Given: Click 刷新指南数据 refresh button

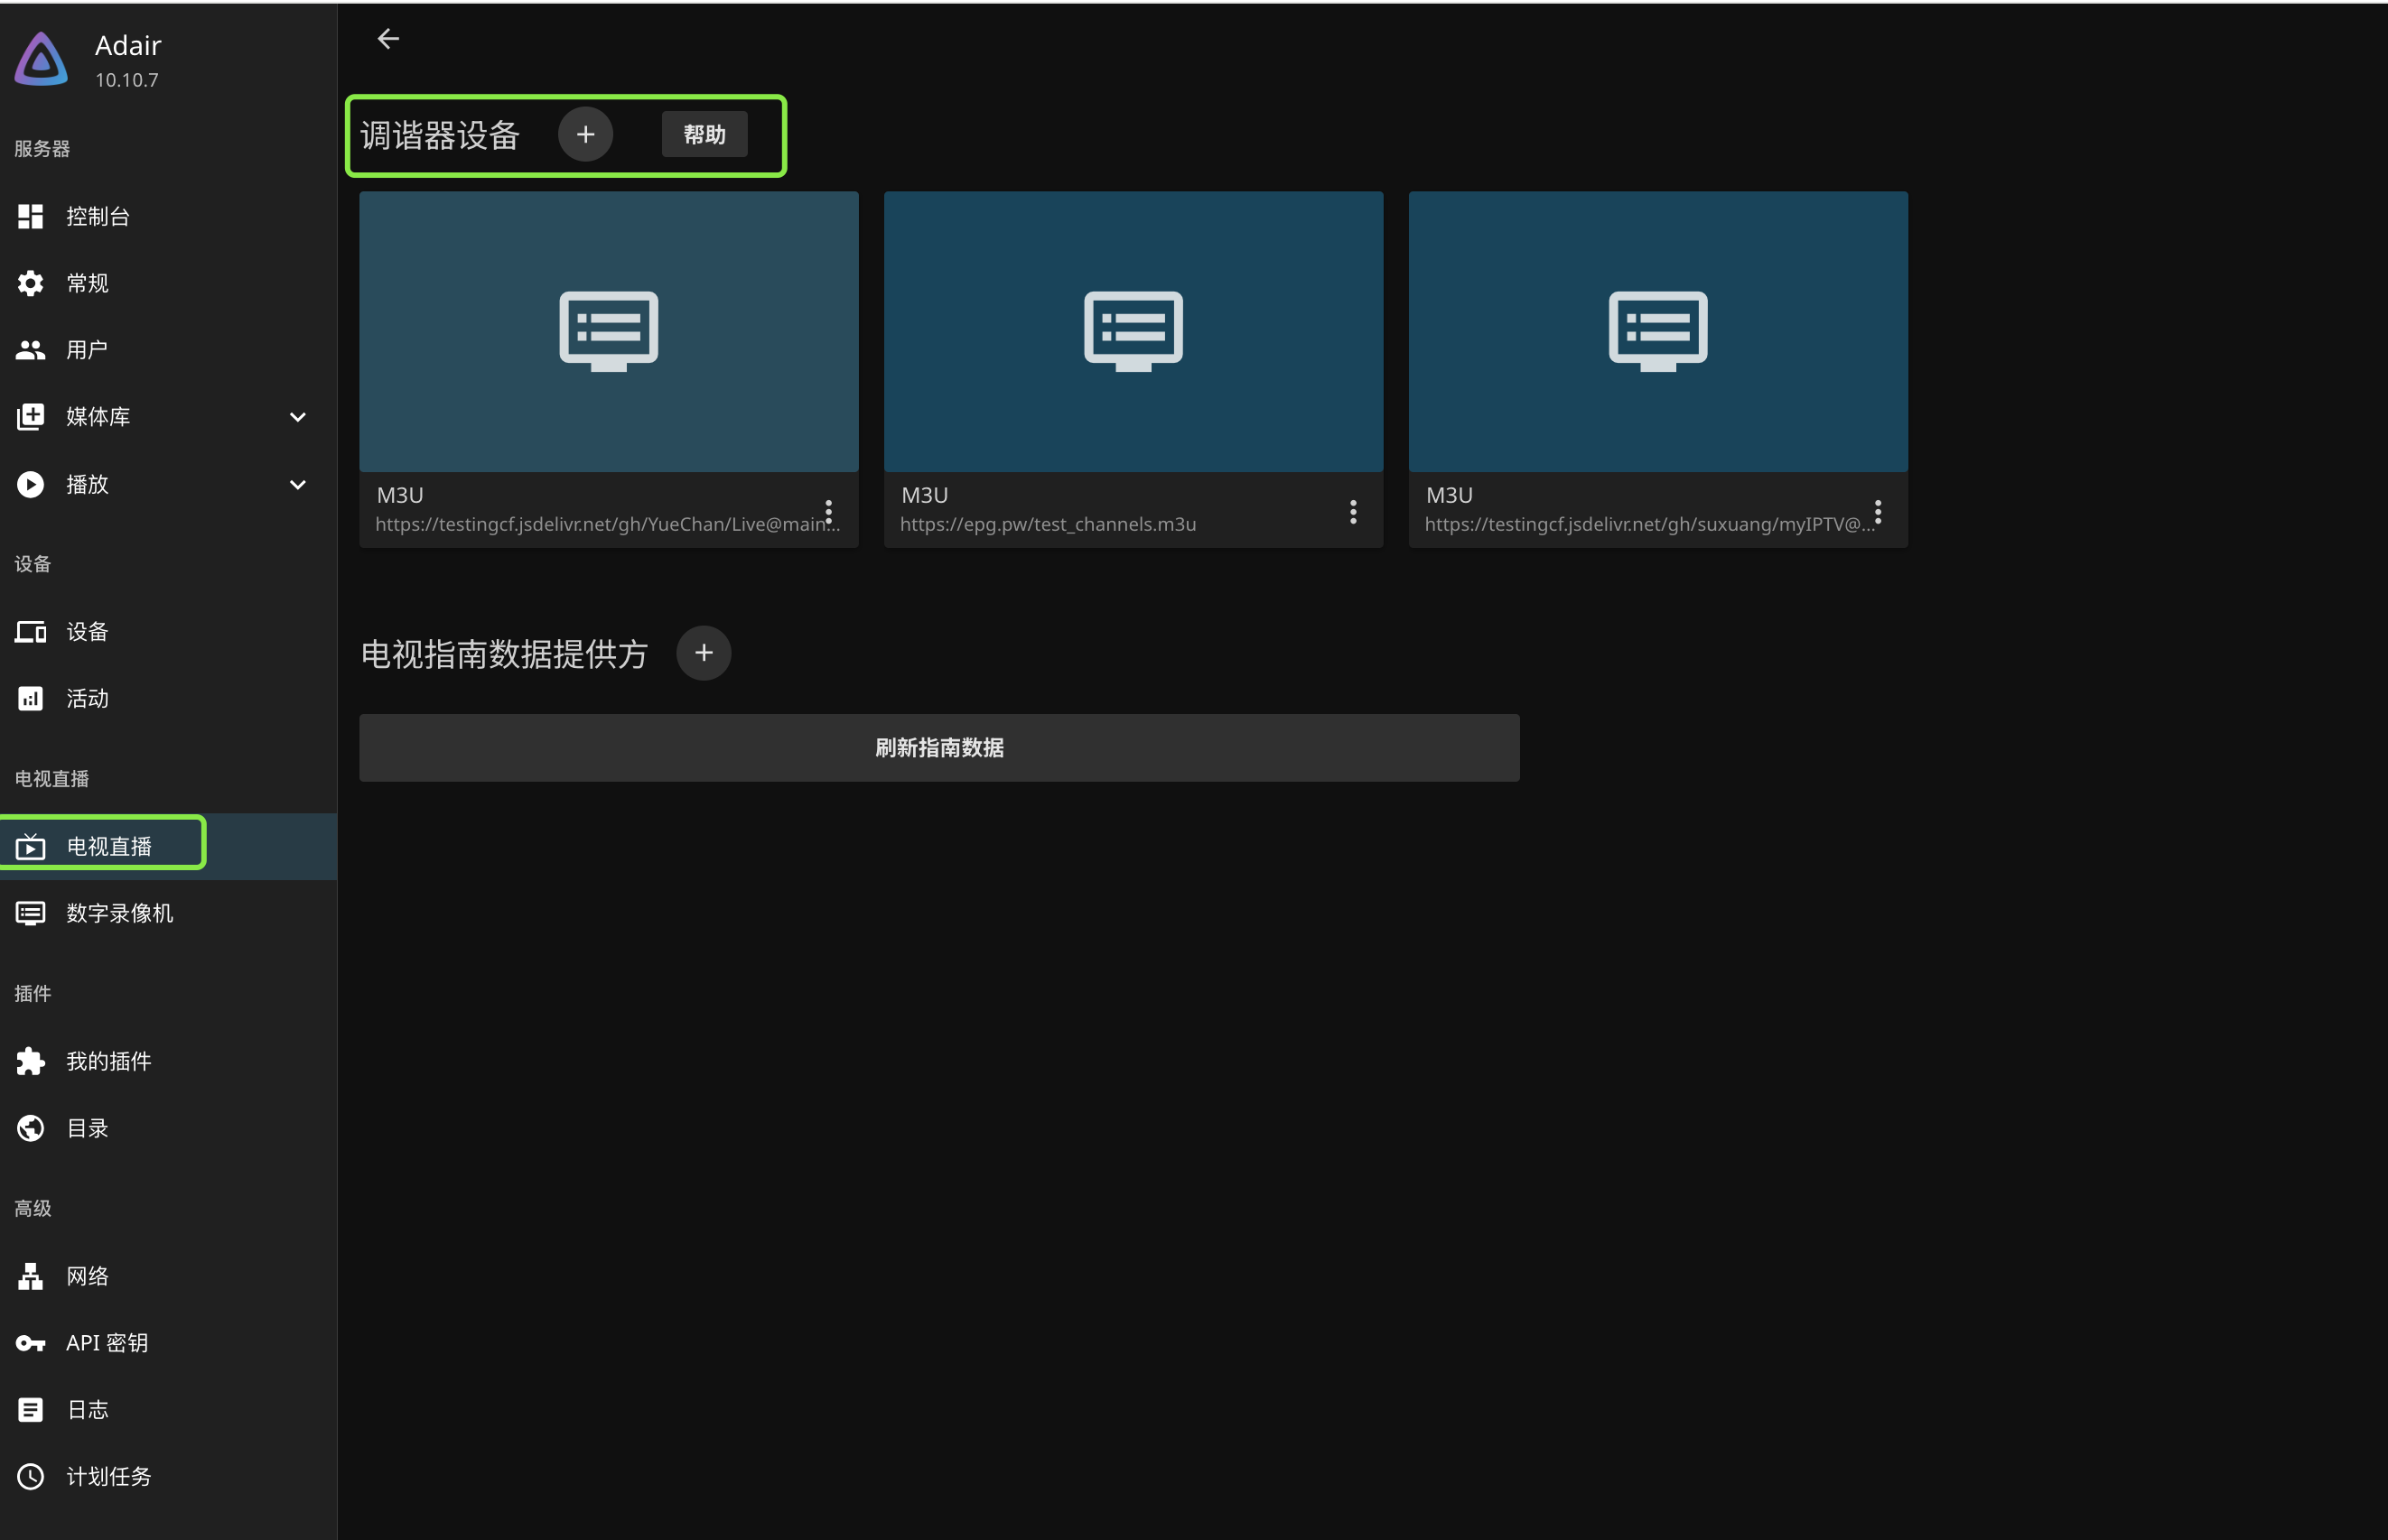Looking at the screenshot, I should (x=938, y=747).
